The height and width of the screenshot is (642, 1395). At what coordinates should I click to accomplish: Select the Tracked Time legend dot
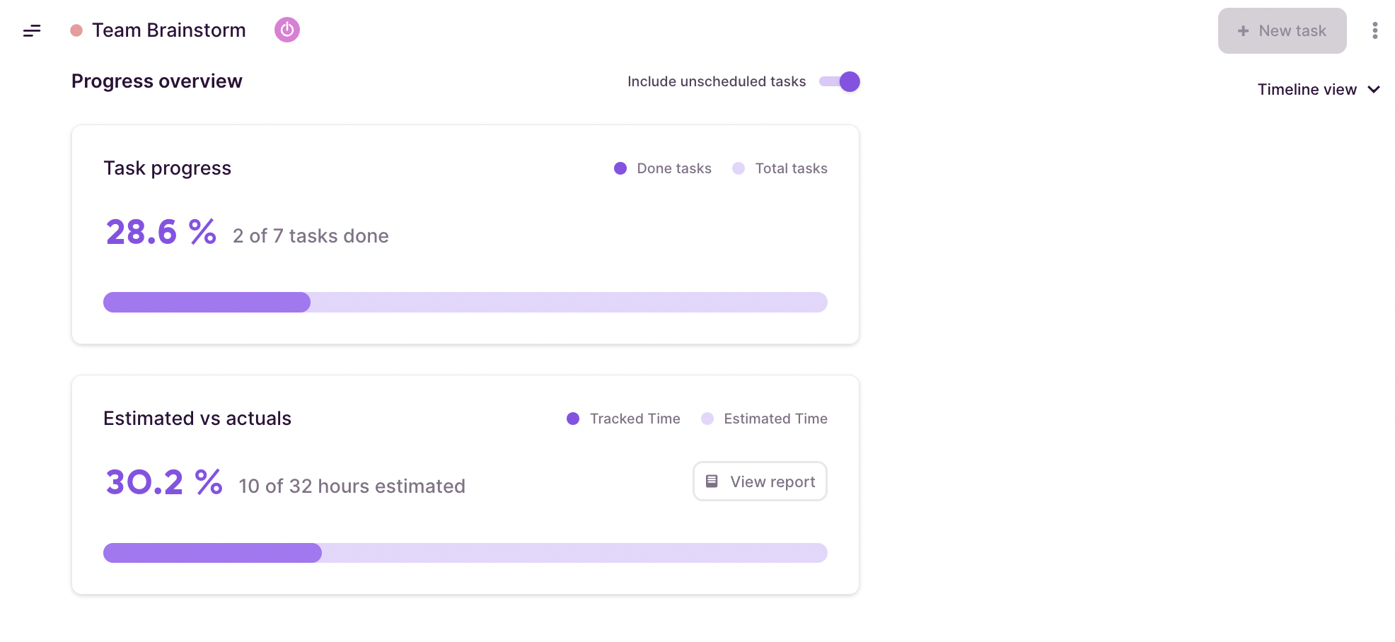click(572, 419)
